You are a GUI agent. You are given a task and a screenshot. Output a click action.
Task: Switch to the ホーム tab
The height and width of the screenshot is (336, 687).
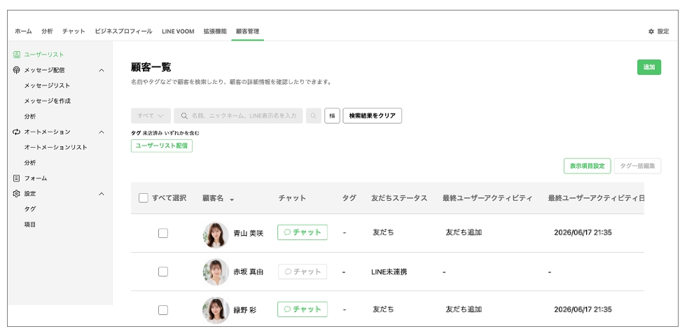point(23,31)
